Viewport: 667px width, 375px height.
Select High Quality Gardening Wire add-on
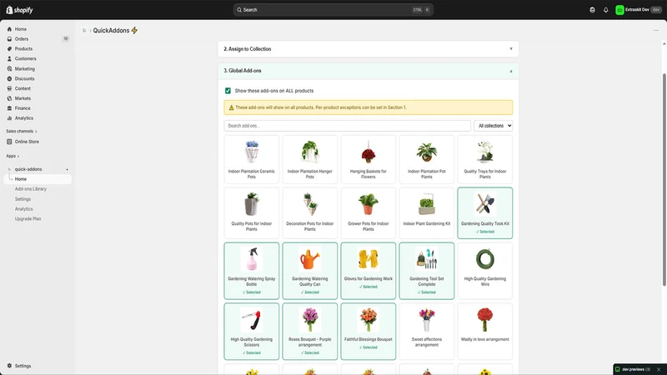[x=485, y=271]
